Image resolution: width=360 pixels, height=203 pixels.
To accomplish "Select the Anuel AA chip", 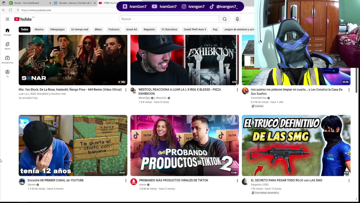I will tap(132, 29).
